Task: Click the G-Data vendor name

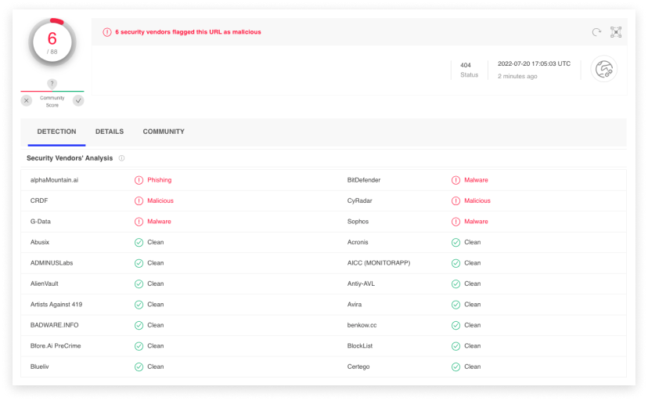Action: click(41, 221)
